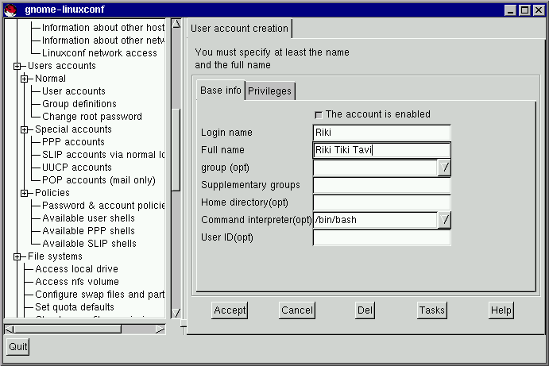The image size is (549, 366).
Task: Switch to the Privileges tab
Action: pos(269,91)
